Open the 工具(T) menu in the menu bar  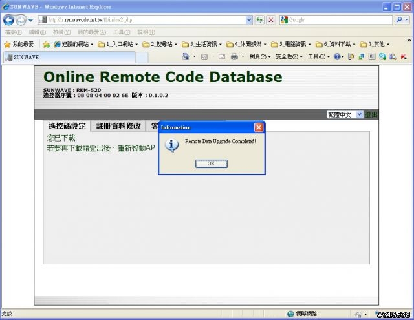122,32
